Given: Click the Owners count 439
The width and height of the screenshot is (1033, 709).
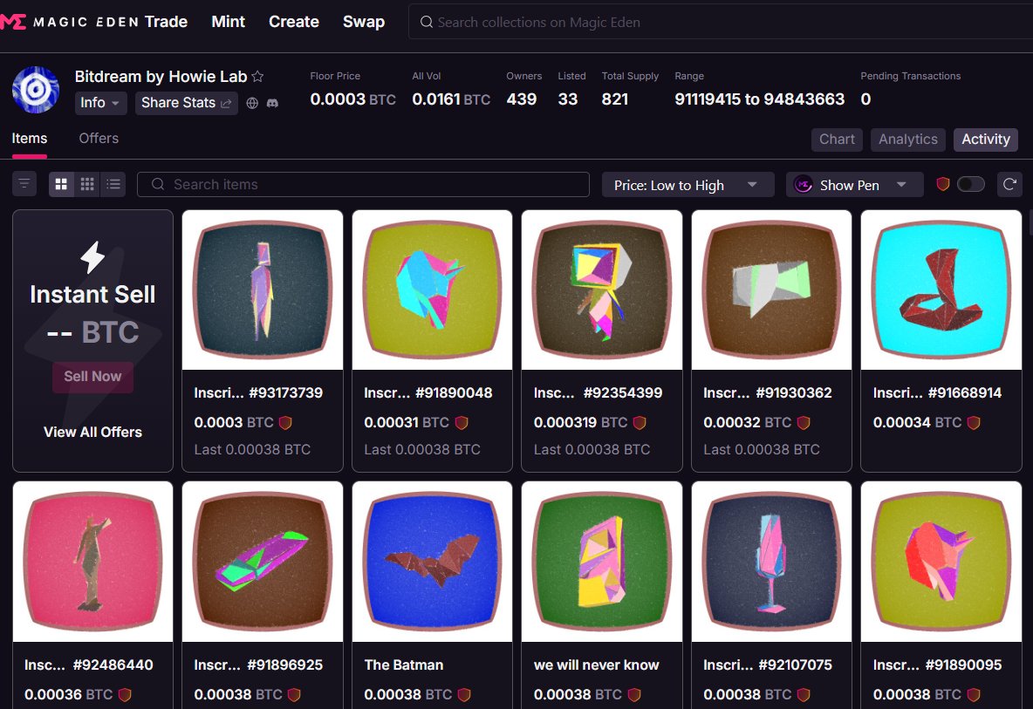Looking at the screenshot, I should pyautogui.click(x=522, y=99).
